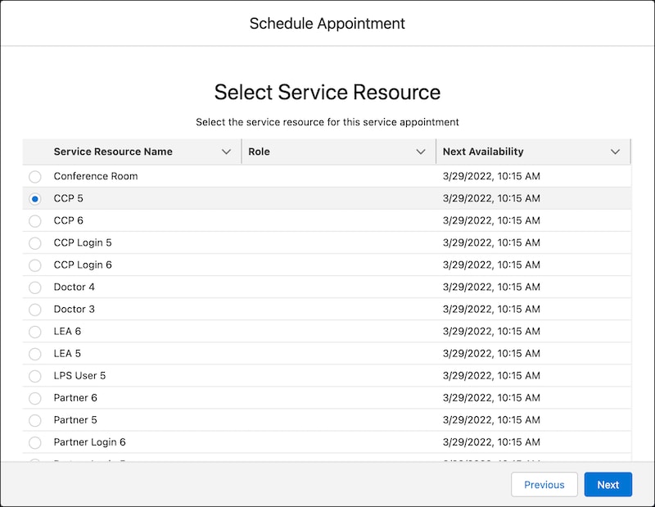Click the Doctor 4 next availability date
655x507 pixels.
tap(492, 287)
